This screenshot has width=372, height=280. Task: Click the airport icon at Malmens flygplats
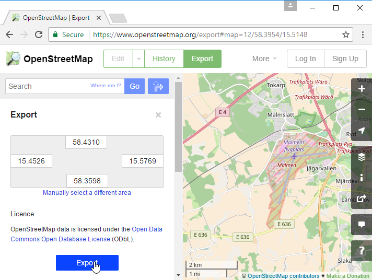point(294,157)
